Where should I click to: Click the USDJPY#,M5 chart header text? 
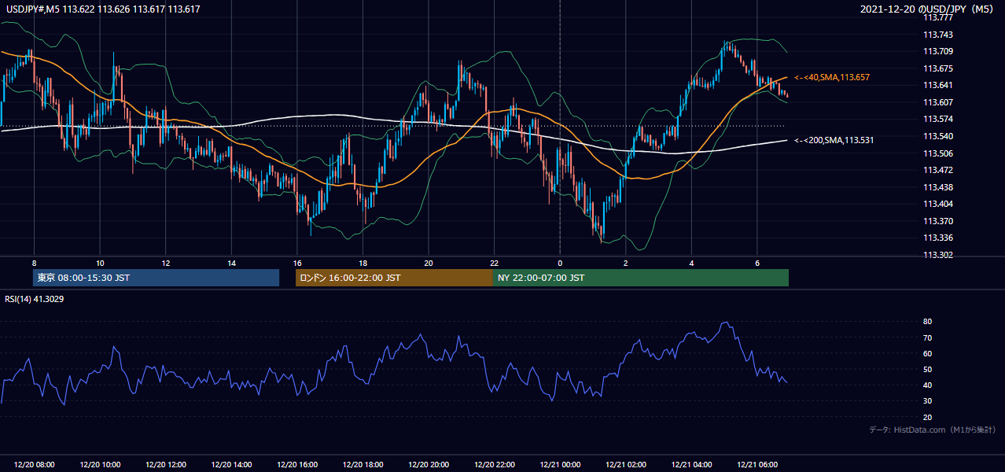click(102, 9)
